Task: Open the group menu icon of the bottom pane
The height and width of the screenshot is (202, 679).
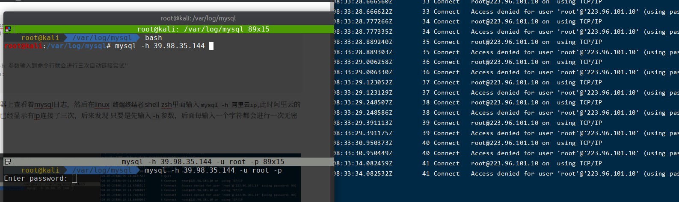Action: pyautogui.click(x=8, y=162)
